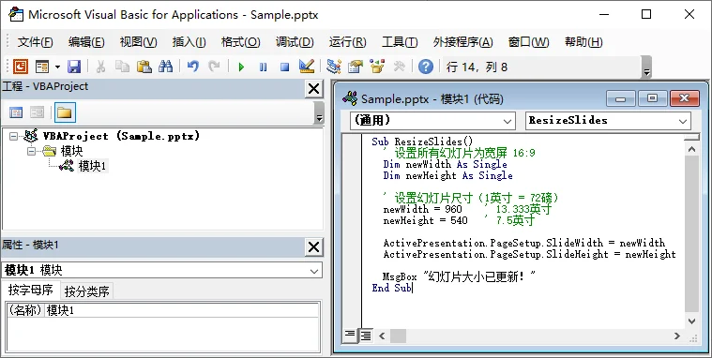Open the 视图(V) menu
This screenshot has width=712, height=358.
138,42
